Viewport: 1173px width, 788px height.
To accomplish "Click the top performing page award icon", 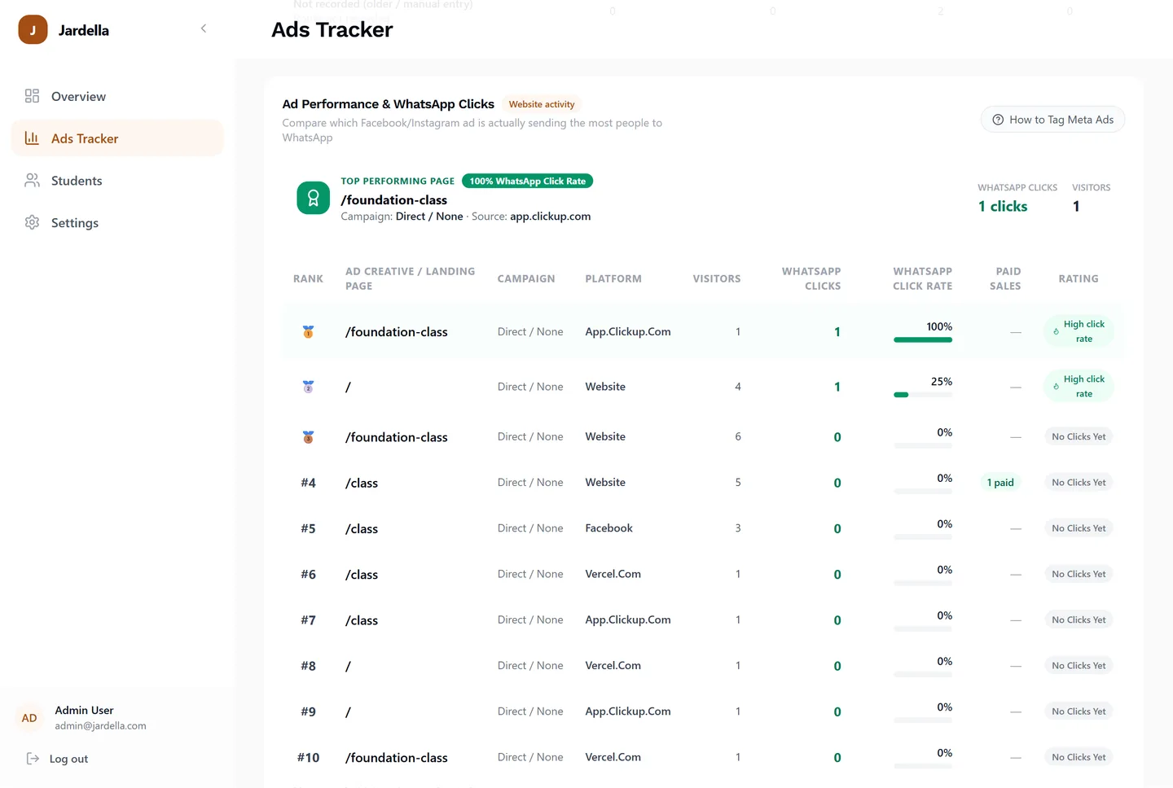I will tap(313, 198).
